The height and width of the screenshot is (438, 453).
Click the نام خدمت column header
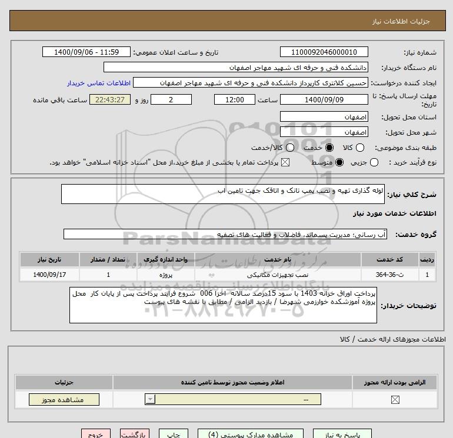coord(278,259)
